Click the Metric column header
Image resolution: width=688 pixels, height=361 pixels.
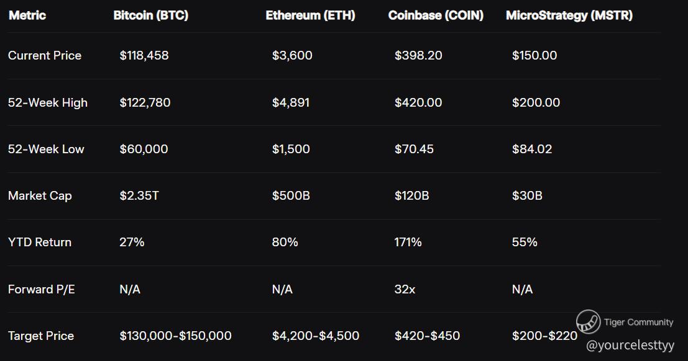point(27,16)
